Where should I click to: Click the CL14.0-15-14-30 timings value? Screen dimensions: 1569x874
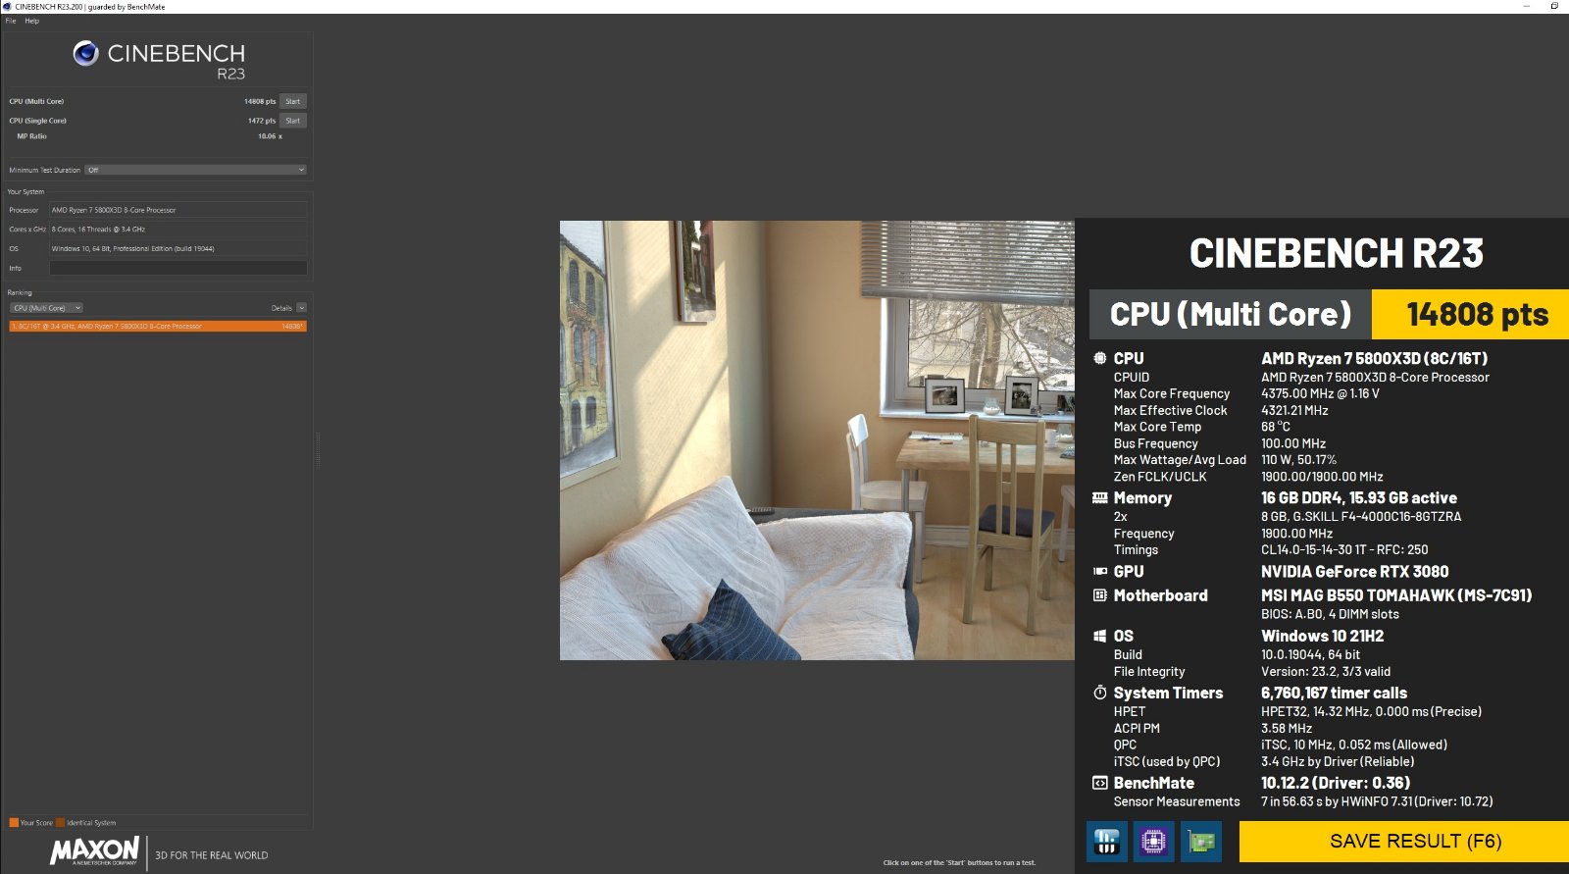[x=1344, y=550]
